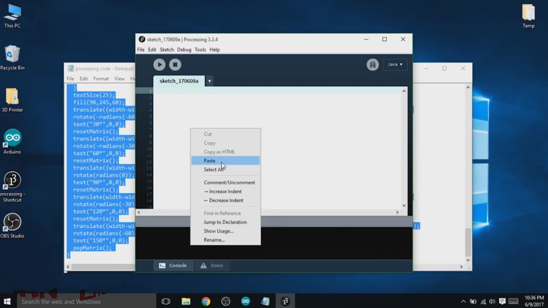The width and height of the screenshot is (548, 308).
Task: Open the volume speaker tray icon
Action: pyautogui.click(x=492, y=301)
